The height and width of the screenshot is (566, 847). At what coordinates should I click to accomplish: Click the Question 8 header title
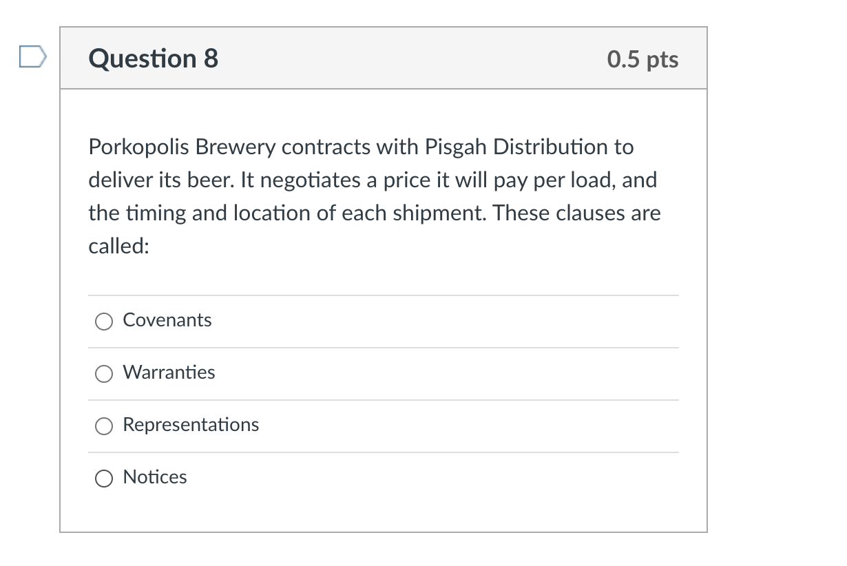[152, 59]
